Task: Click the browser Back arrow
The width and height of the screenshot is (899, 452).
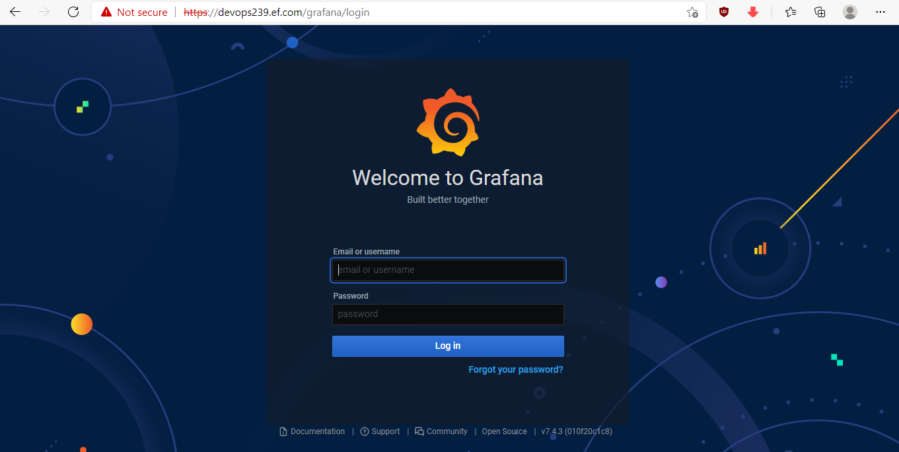Action: click(15, 12)
